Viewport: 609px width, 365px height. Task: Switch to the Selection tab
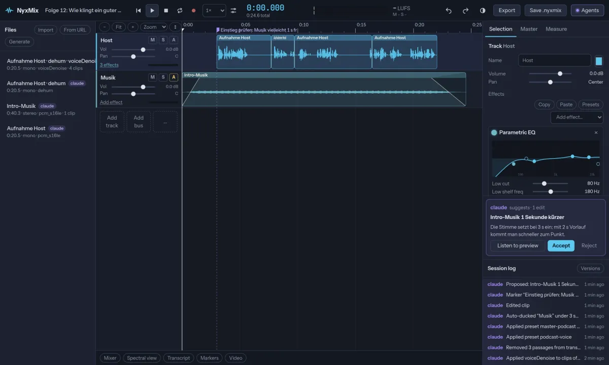pos(500,29)
